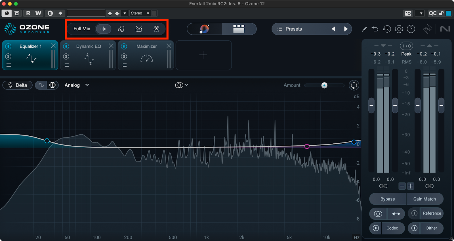Open the host preset dropdown arrow
Viewport: 454px width, 241px height.
click(x=125, y=13)
